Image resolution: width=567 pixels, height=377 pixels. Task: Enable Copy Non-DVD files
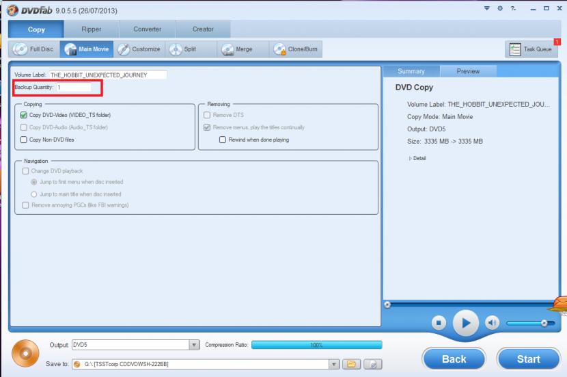click(x=24, y=140)
